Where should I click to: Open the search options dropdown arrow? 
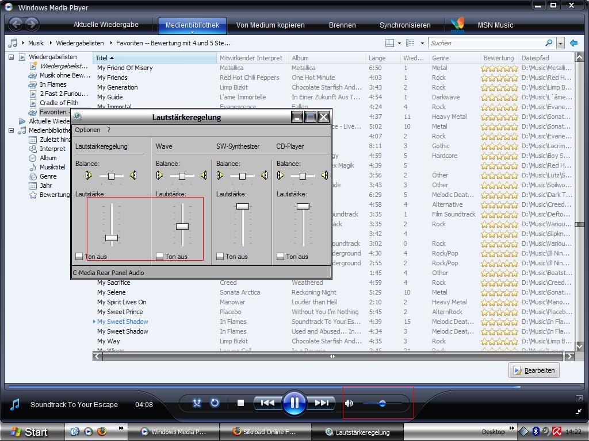pos(560,43)
